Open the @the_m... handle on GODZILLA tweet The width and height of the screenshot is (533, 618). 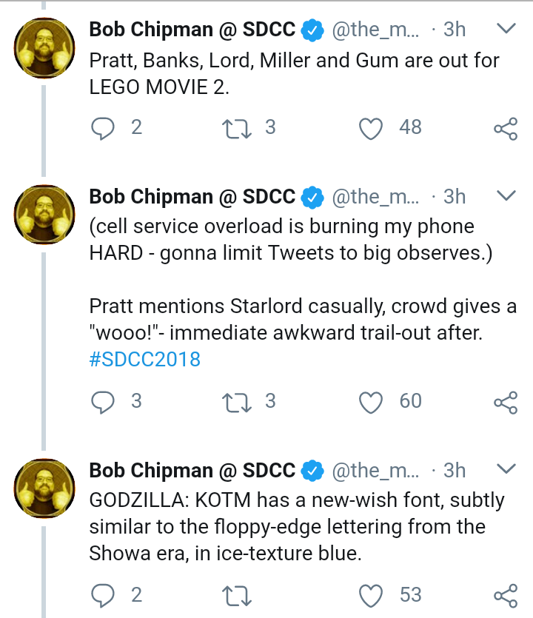point(376,471)
